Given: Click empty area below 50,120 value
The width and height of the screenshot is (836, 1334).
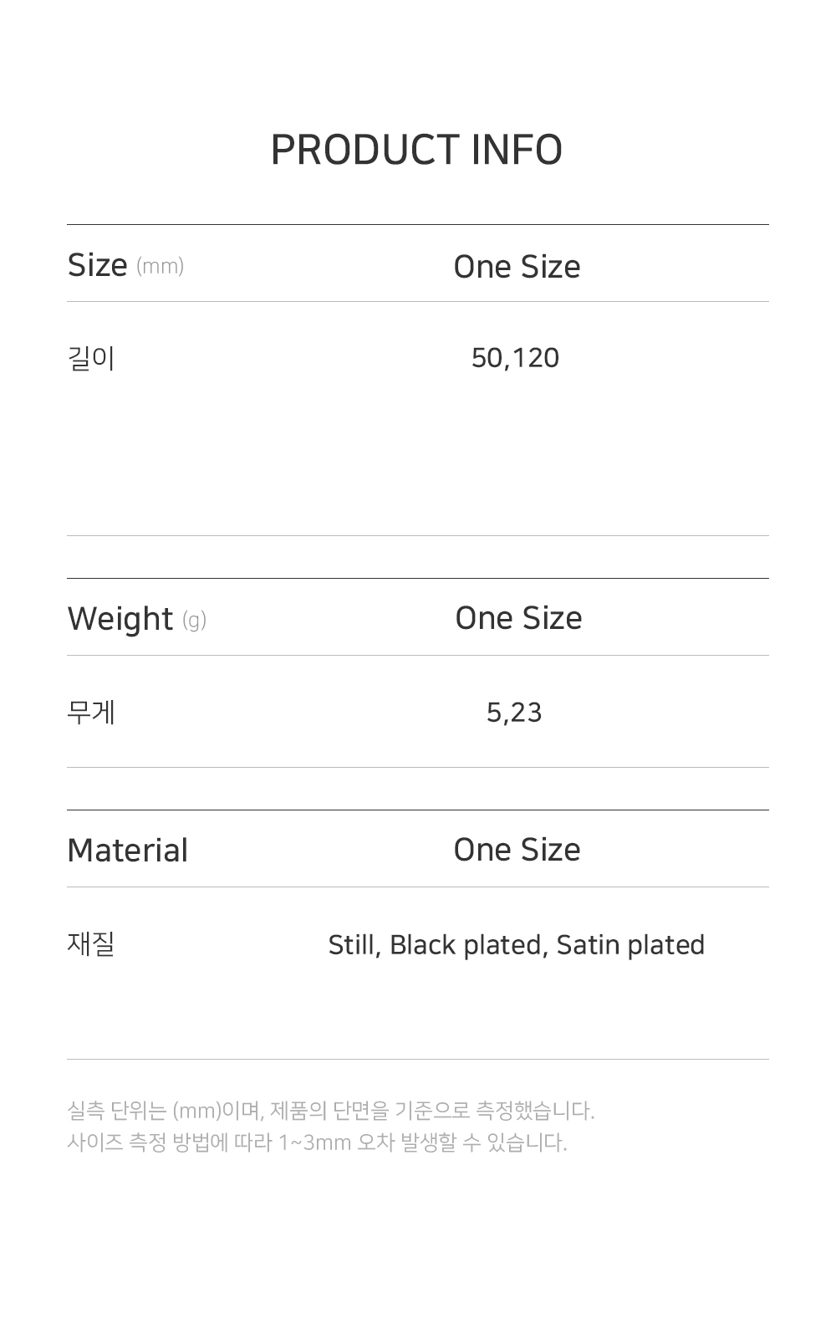Looking at the screenshot, I should pyautogui.click(x=515, y=452).
